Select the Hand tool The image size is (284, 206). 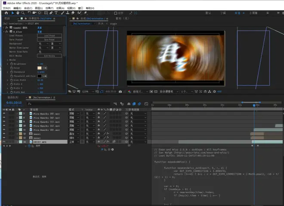pos(17,13)
